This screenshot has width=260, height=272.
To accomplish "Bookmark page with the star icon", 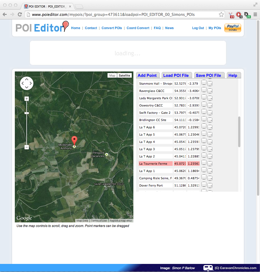I will pyautogui.click(x=221, y=15).
